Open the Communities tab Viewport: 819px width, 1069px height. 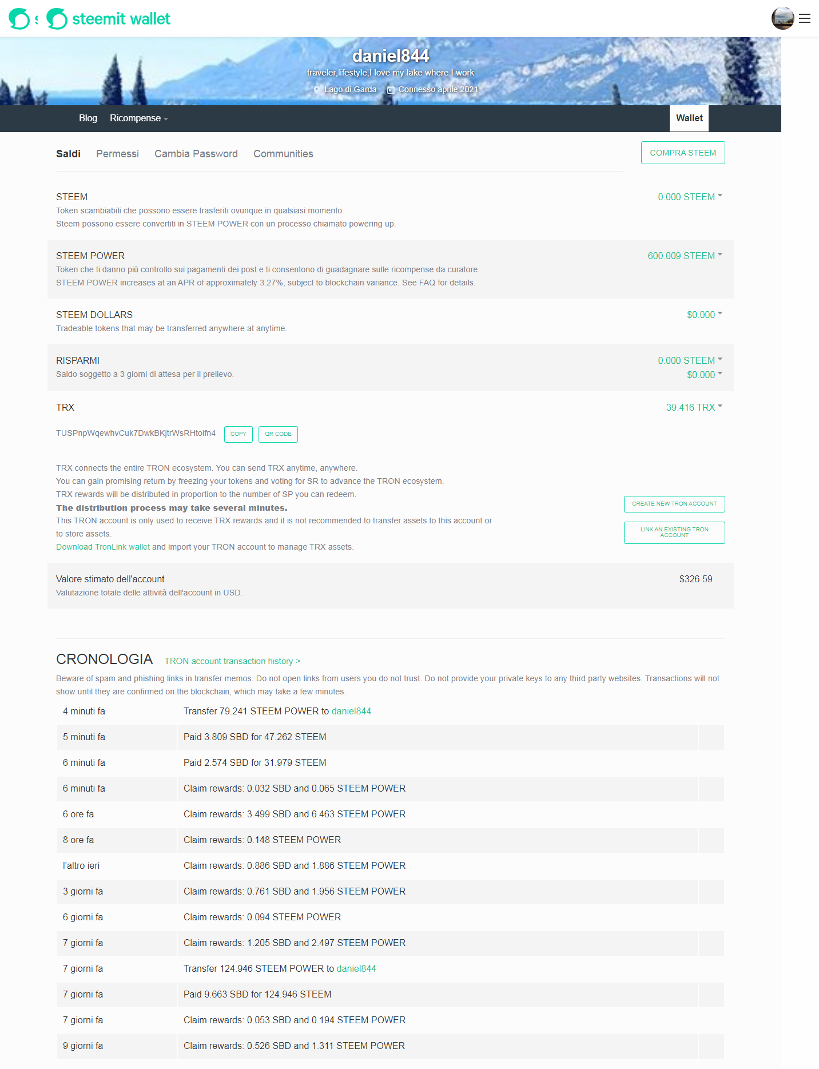coord(283,154)
